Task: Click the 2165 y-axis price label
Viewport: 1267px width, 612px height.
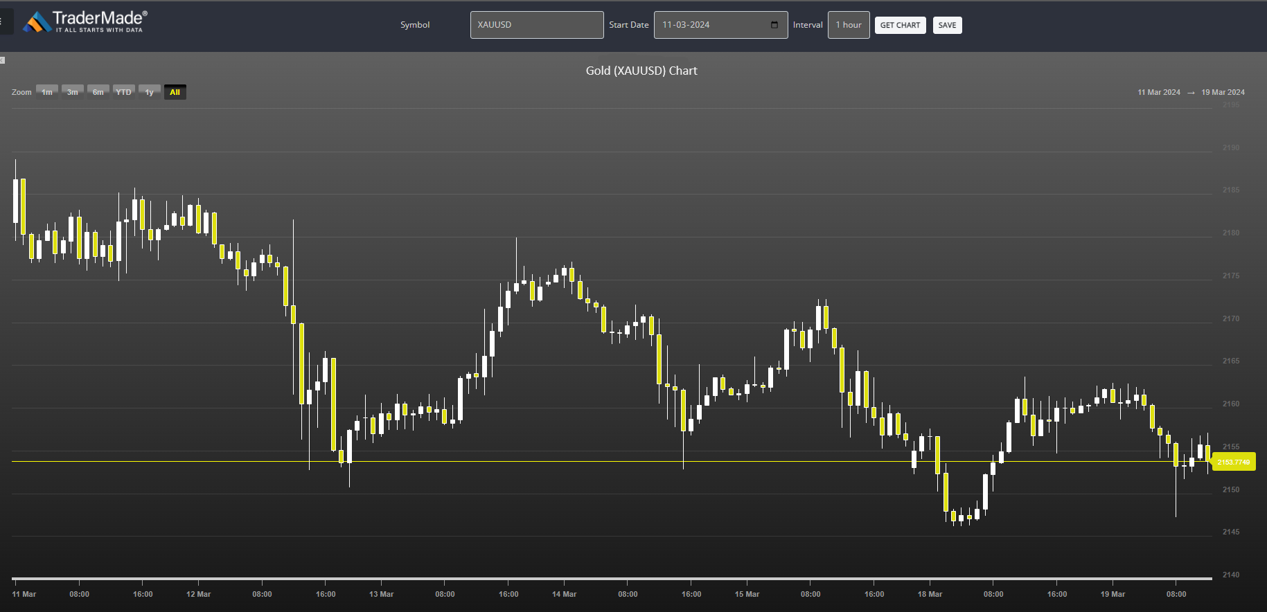Action: pyautogui.click(x=1231, y=361)
